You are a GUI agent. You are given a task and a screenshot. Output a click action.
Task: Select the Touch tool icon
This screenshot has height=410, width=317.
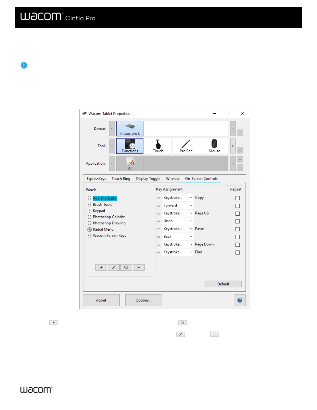point(158,146)
